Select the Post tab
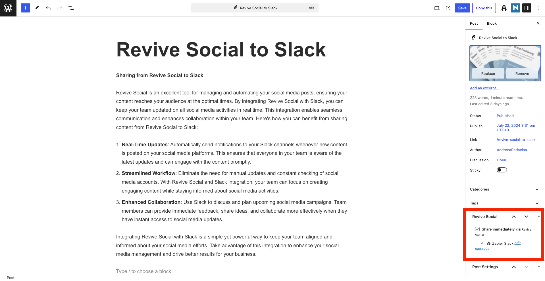This screenshot has width=545, height=281. pyautogui.click(x=474, y=23)
